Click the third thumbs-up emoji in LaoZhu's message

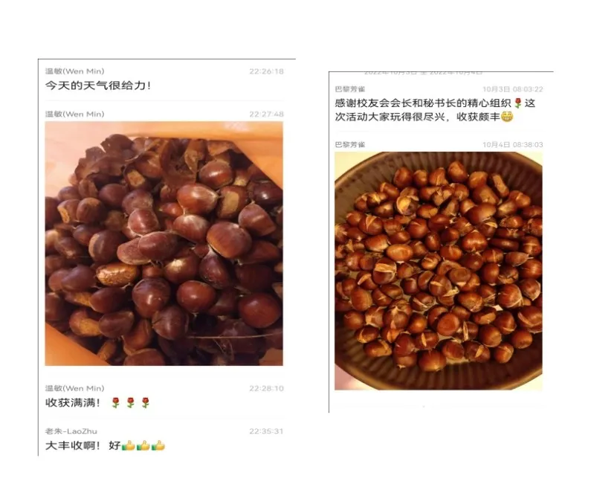[158, 445]
